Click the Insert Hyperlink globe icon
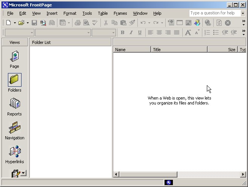Screen dimensions: 248x187 (208, 23)
